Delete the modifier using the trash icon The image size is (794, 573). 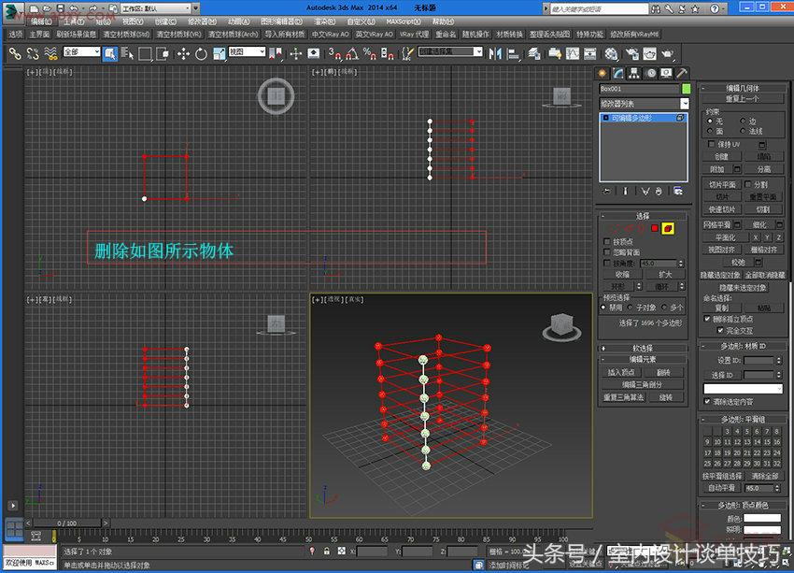pyautogui.click(x=659, y=191)
